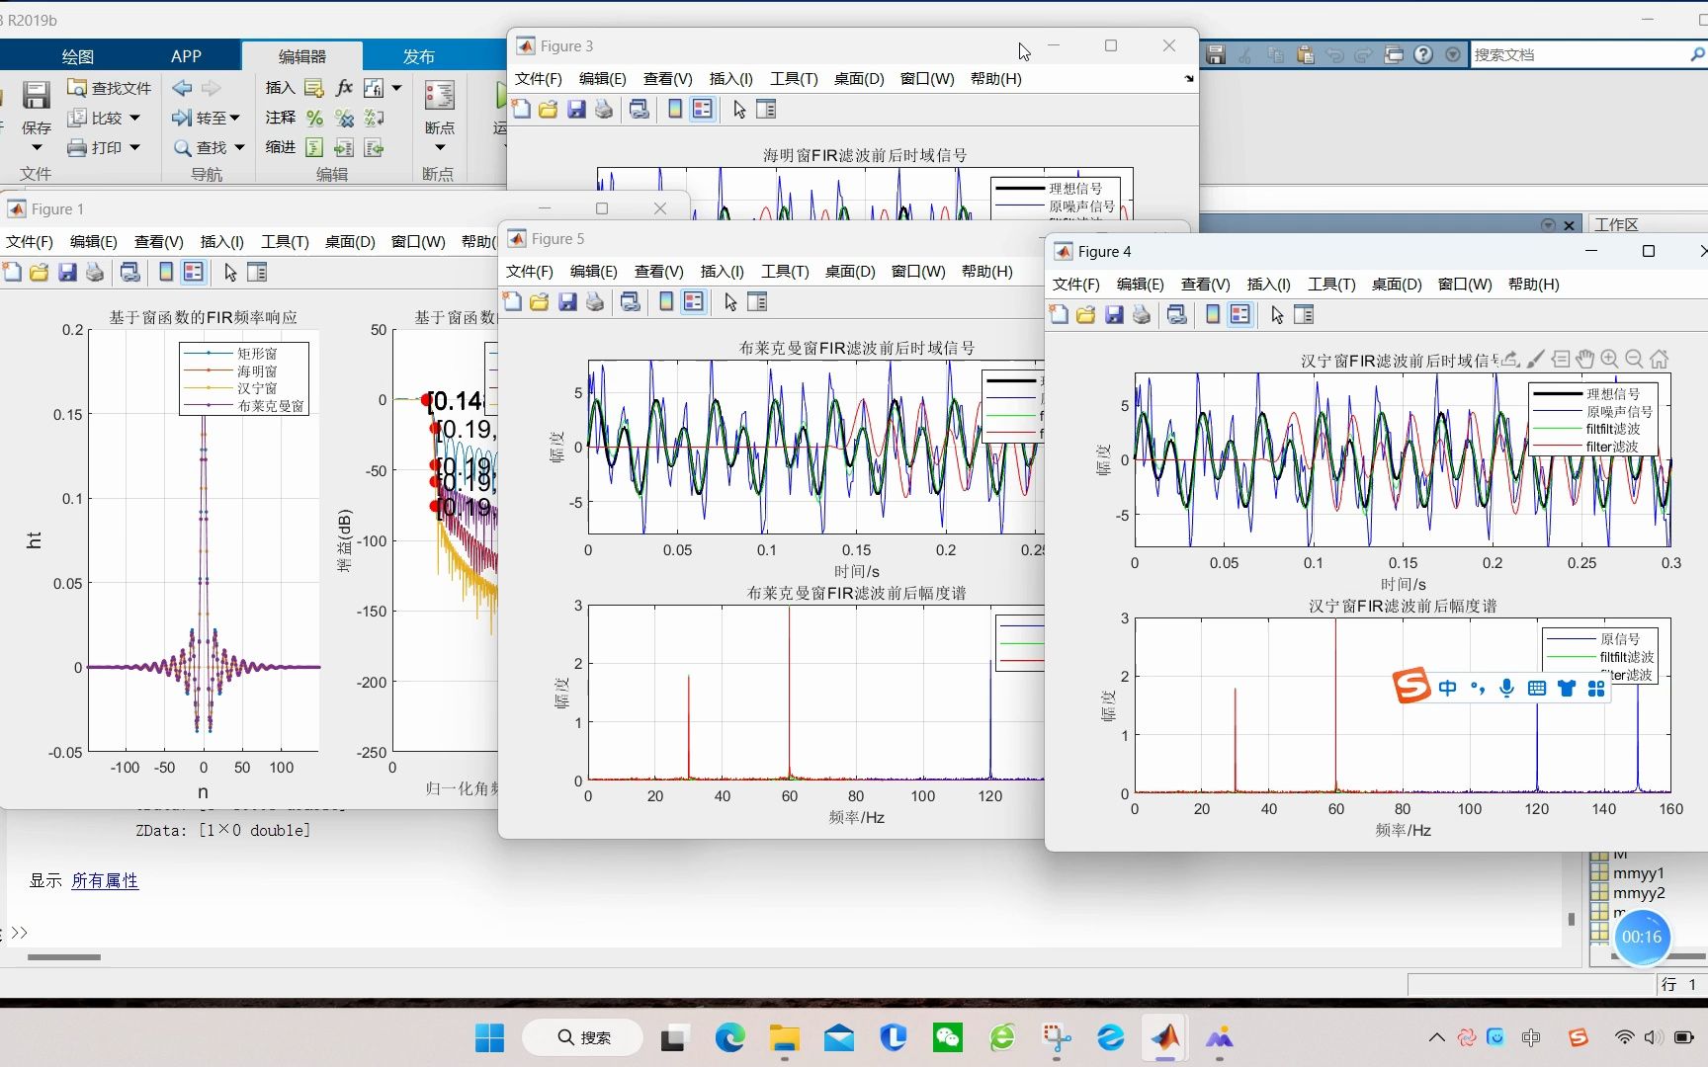Expand the 打印 dropdown arrow

134,148
